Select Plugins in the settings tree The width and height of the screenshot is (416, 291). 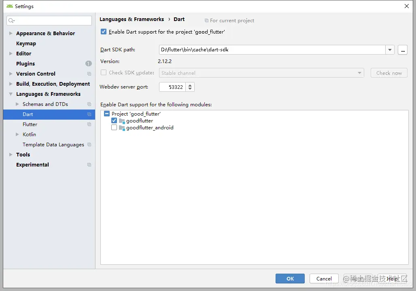pos(25,63)
